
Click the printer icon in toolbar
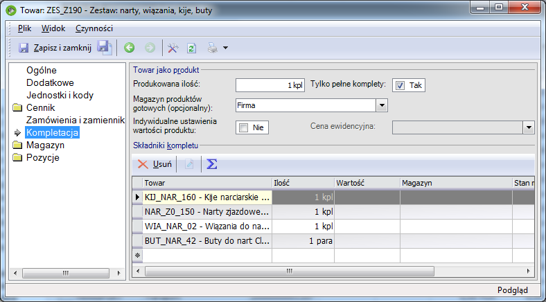(x=213, y=48)
